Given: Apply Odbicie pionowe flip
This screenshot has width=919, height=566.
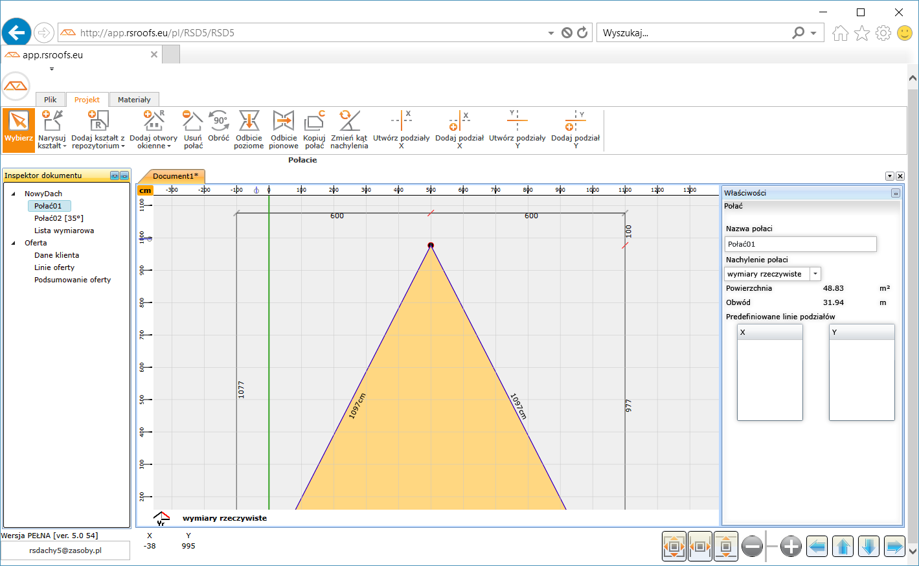Looking at the screenshot, I should pos(284,130).
